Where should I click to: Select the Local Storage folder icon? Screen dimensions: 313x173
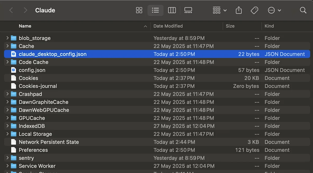tap(14, 134)
